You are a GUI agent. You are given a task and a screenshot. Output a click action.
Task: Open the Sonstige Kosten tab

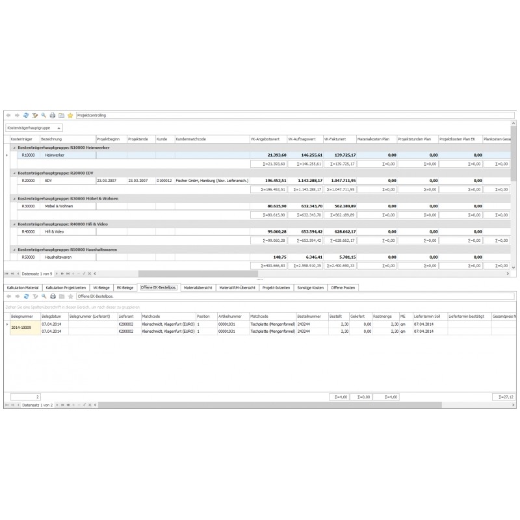(311, 288)
